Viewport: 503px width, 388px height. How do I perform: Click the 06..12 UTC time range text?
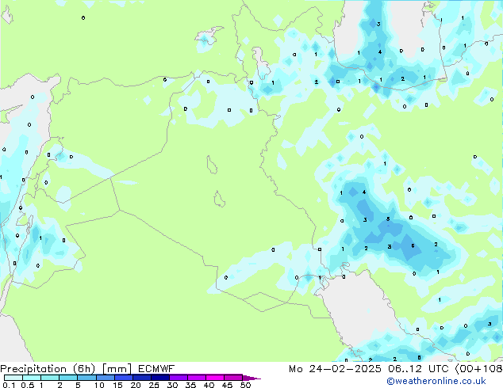[418, 369]
